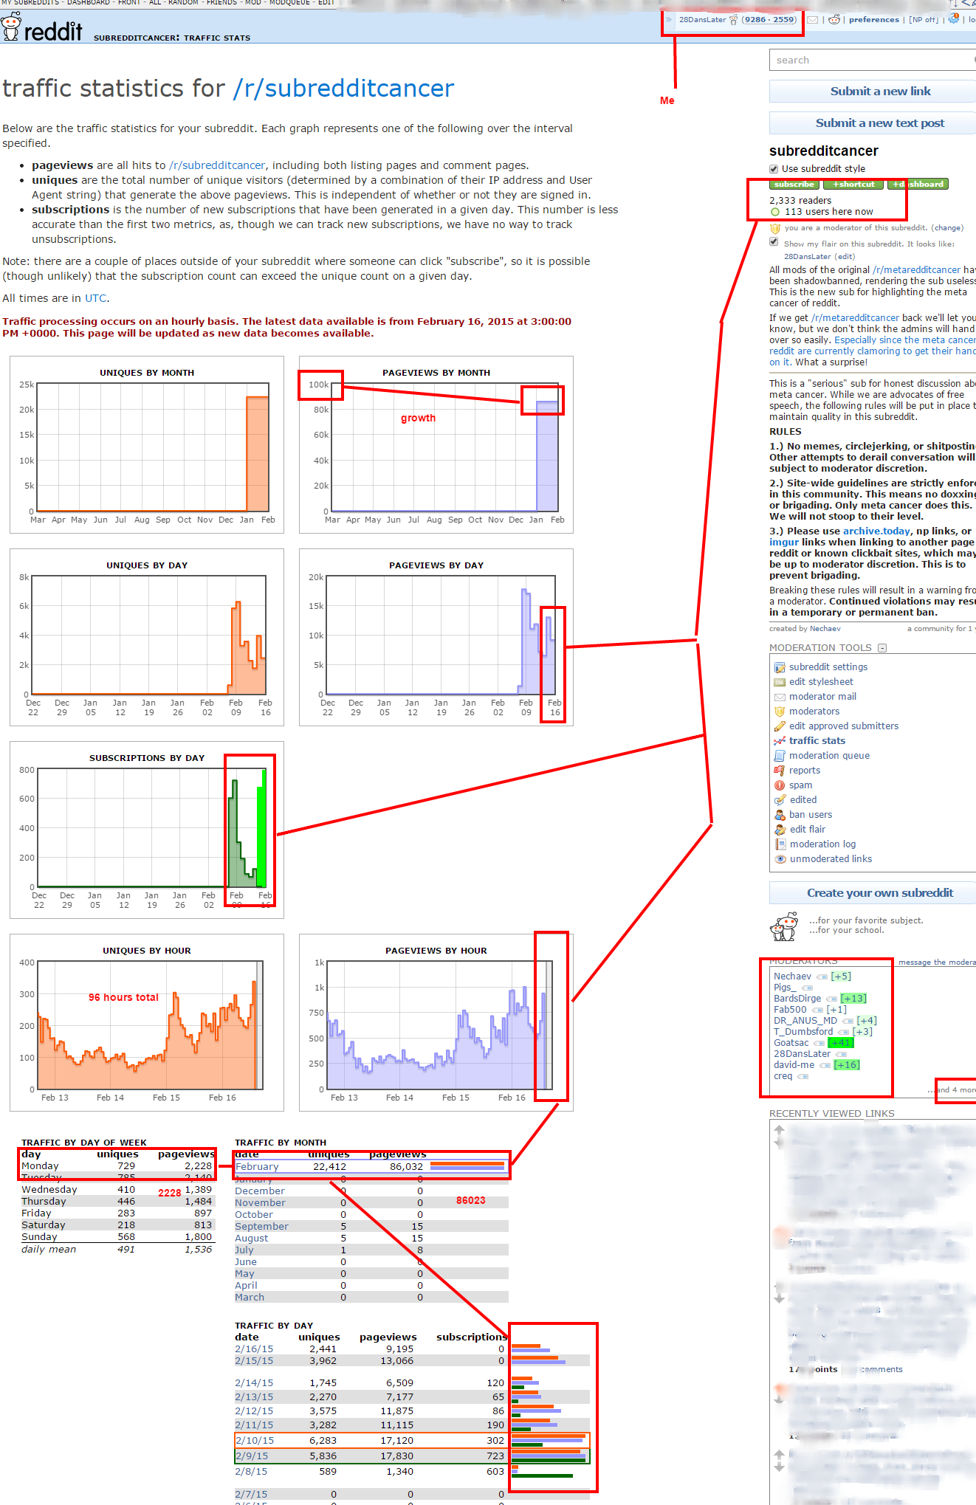Open the December traffic by month link

[260, 1191]
